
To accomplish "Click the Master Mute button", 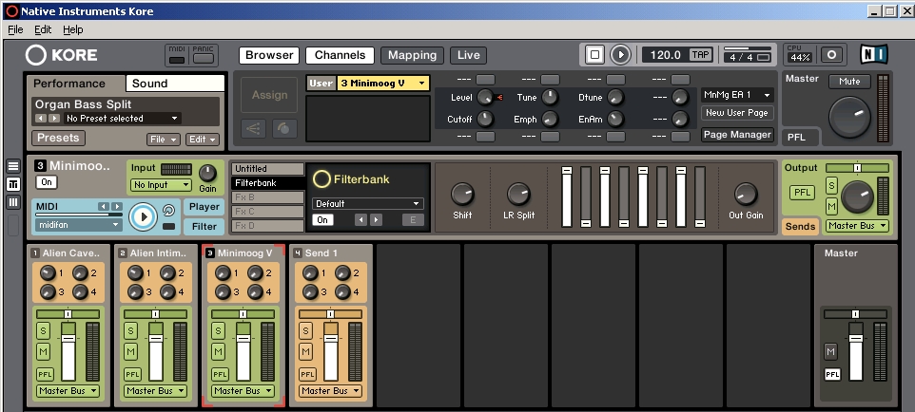I will click(849, 81).
